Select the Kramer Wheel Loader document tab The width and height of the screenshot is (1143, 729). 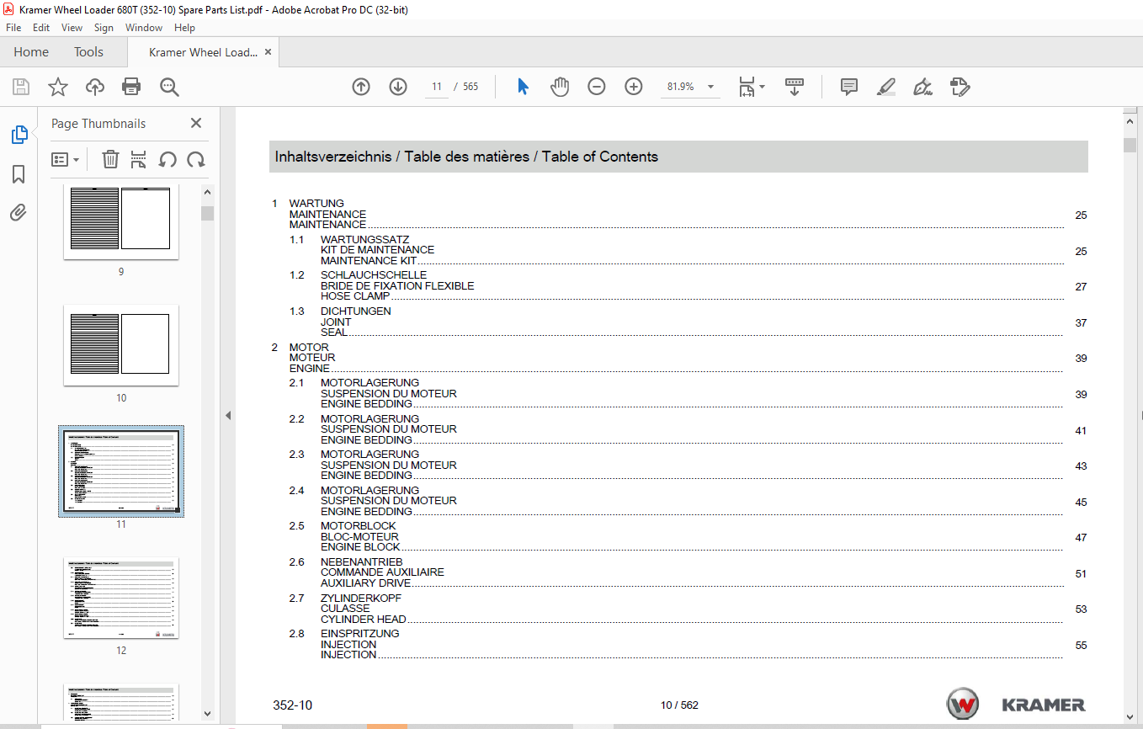[203, 52]
